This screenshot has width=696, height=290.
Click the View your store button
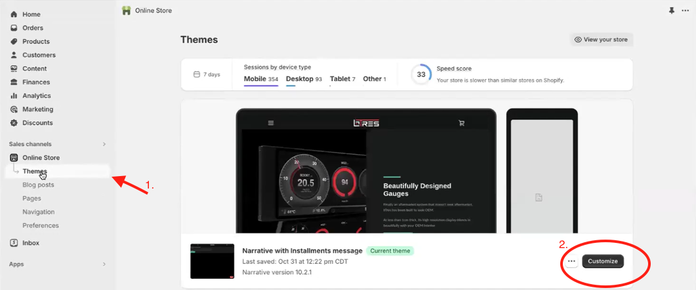pyautogui.click(x=601, y=40)
